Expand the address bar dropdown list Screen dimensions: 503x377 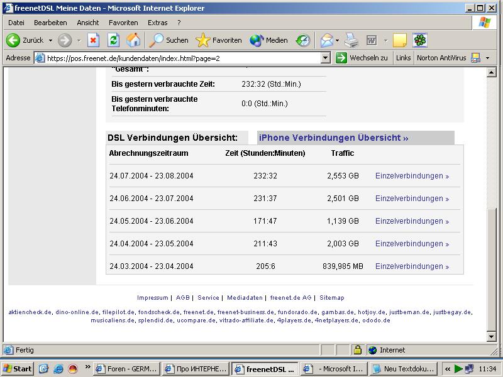(326, 58)
